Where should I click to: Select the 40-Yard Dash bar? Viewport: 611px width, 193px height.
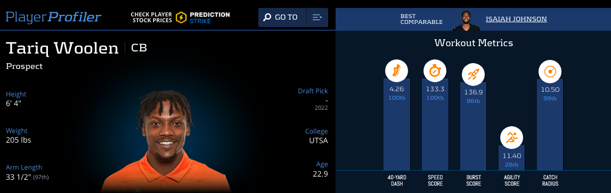point(397,125)
